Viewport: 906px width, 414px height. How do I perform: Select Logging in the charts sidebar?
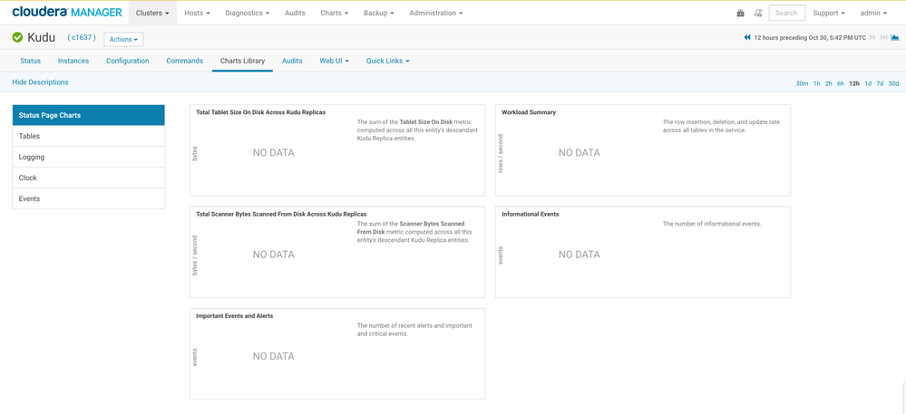click(x=88, y=157)
